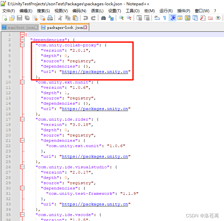This screenshot has width=224, height=221.
Task: Collapse the root brace fold on line 1
Action: (x=22, y=34)
